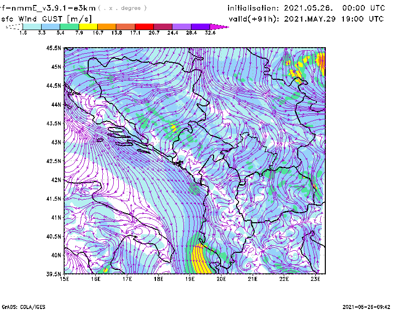The width and height of the screenshot is (401, 310).
Task: Click the legend value "5.4"
Action: (60, 33)
